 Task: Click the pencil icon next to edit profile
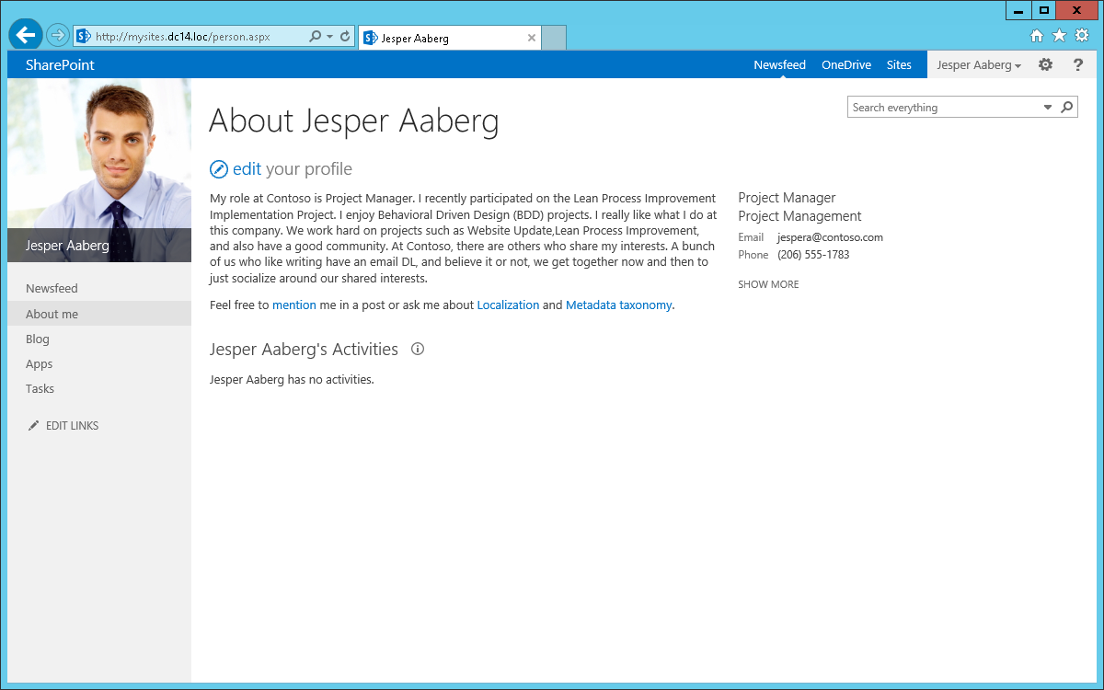(x=219, y=169)
